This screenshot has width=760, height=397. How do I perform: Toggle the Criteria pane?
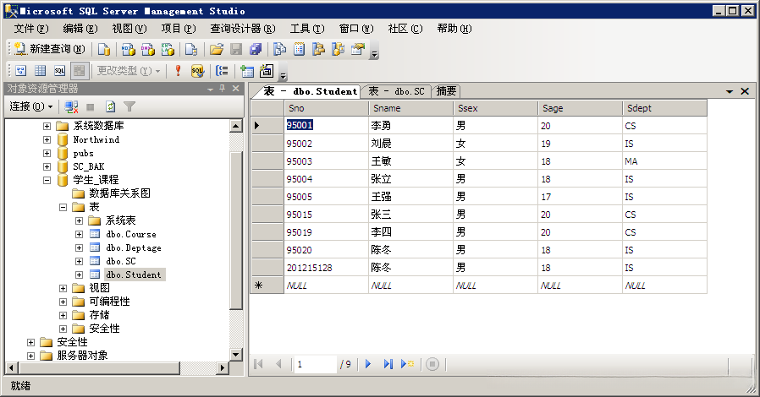pos(41,71)
